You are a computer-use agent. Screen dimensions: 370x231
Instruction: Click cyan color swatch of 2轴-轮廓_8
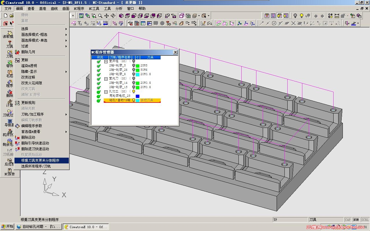pyautogui.click(x=138, y=74)
